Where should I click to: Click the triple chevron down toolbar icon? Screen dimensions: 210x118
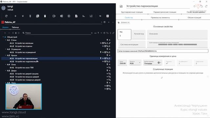click(30, 16)
